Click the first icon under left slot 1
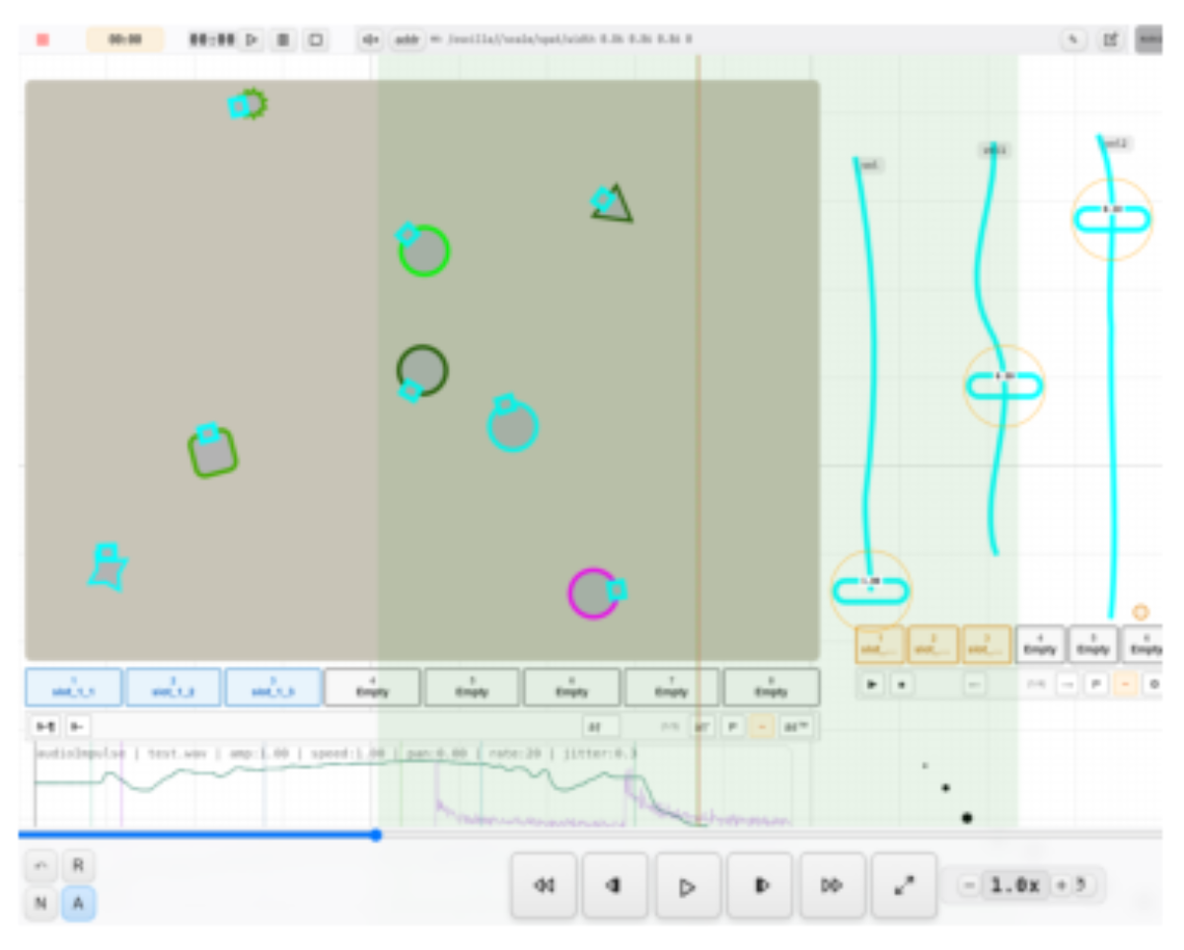1184x950 pixels. (45, 727)
